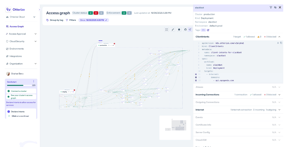Screen dimensions: 291x147
Task: Click the green Cluster status badge
Action: pos(90,13)
